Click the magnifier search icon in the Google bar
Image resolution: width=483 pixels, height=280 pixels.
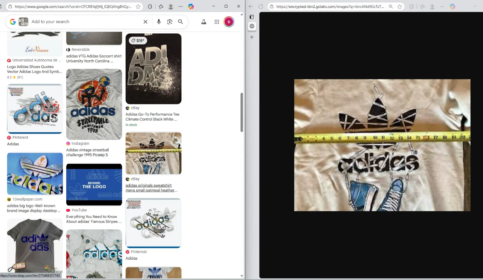[x=180, y=22]
